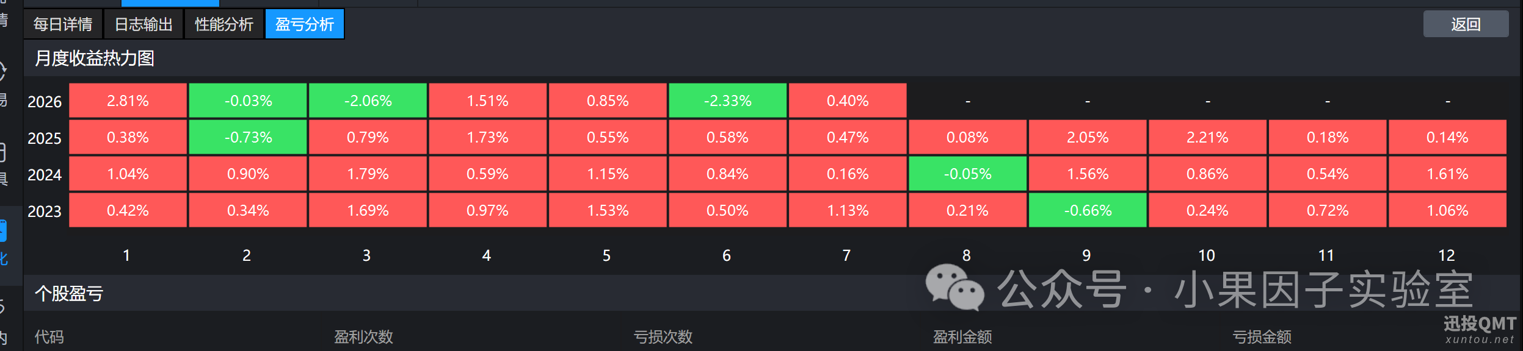
Task: Sort by the 代码 column header
Action: 49,337
